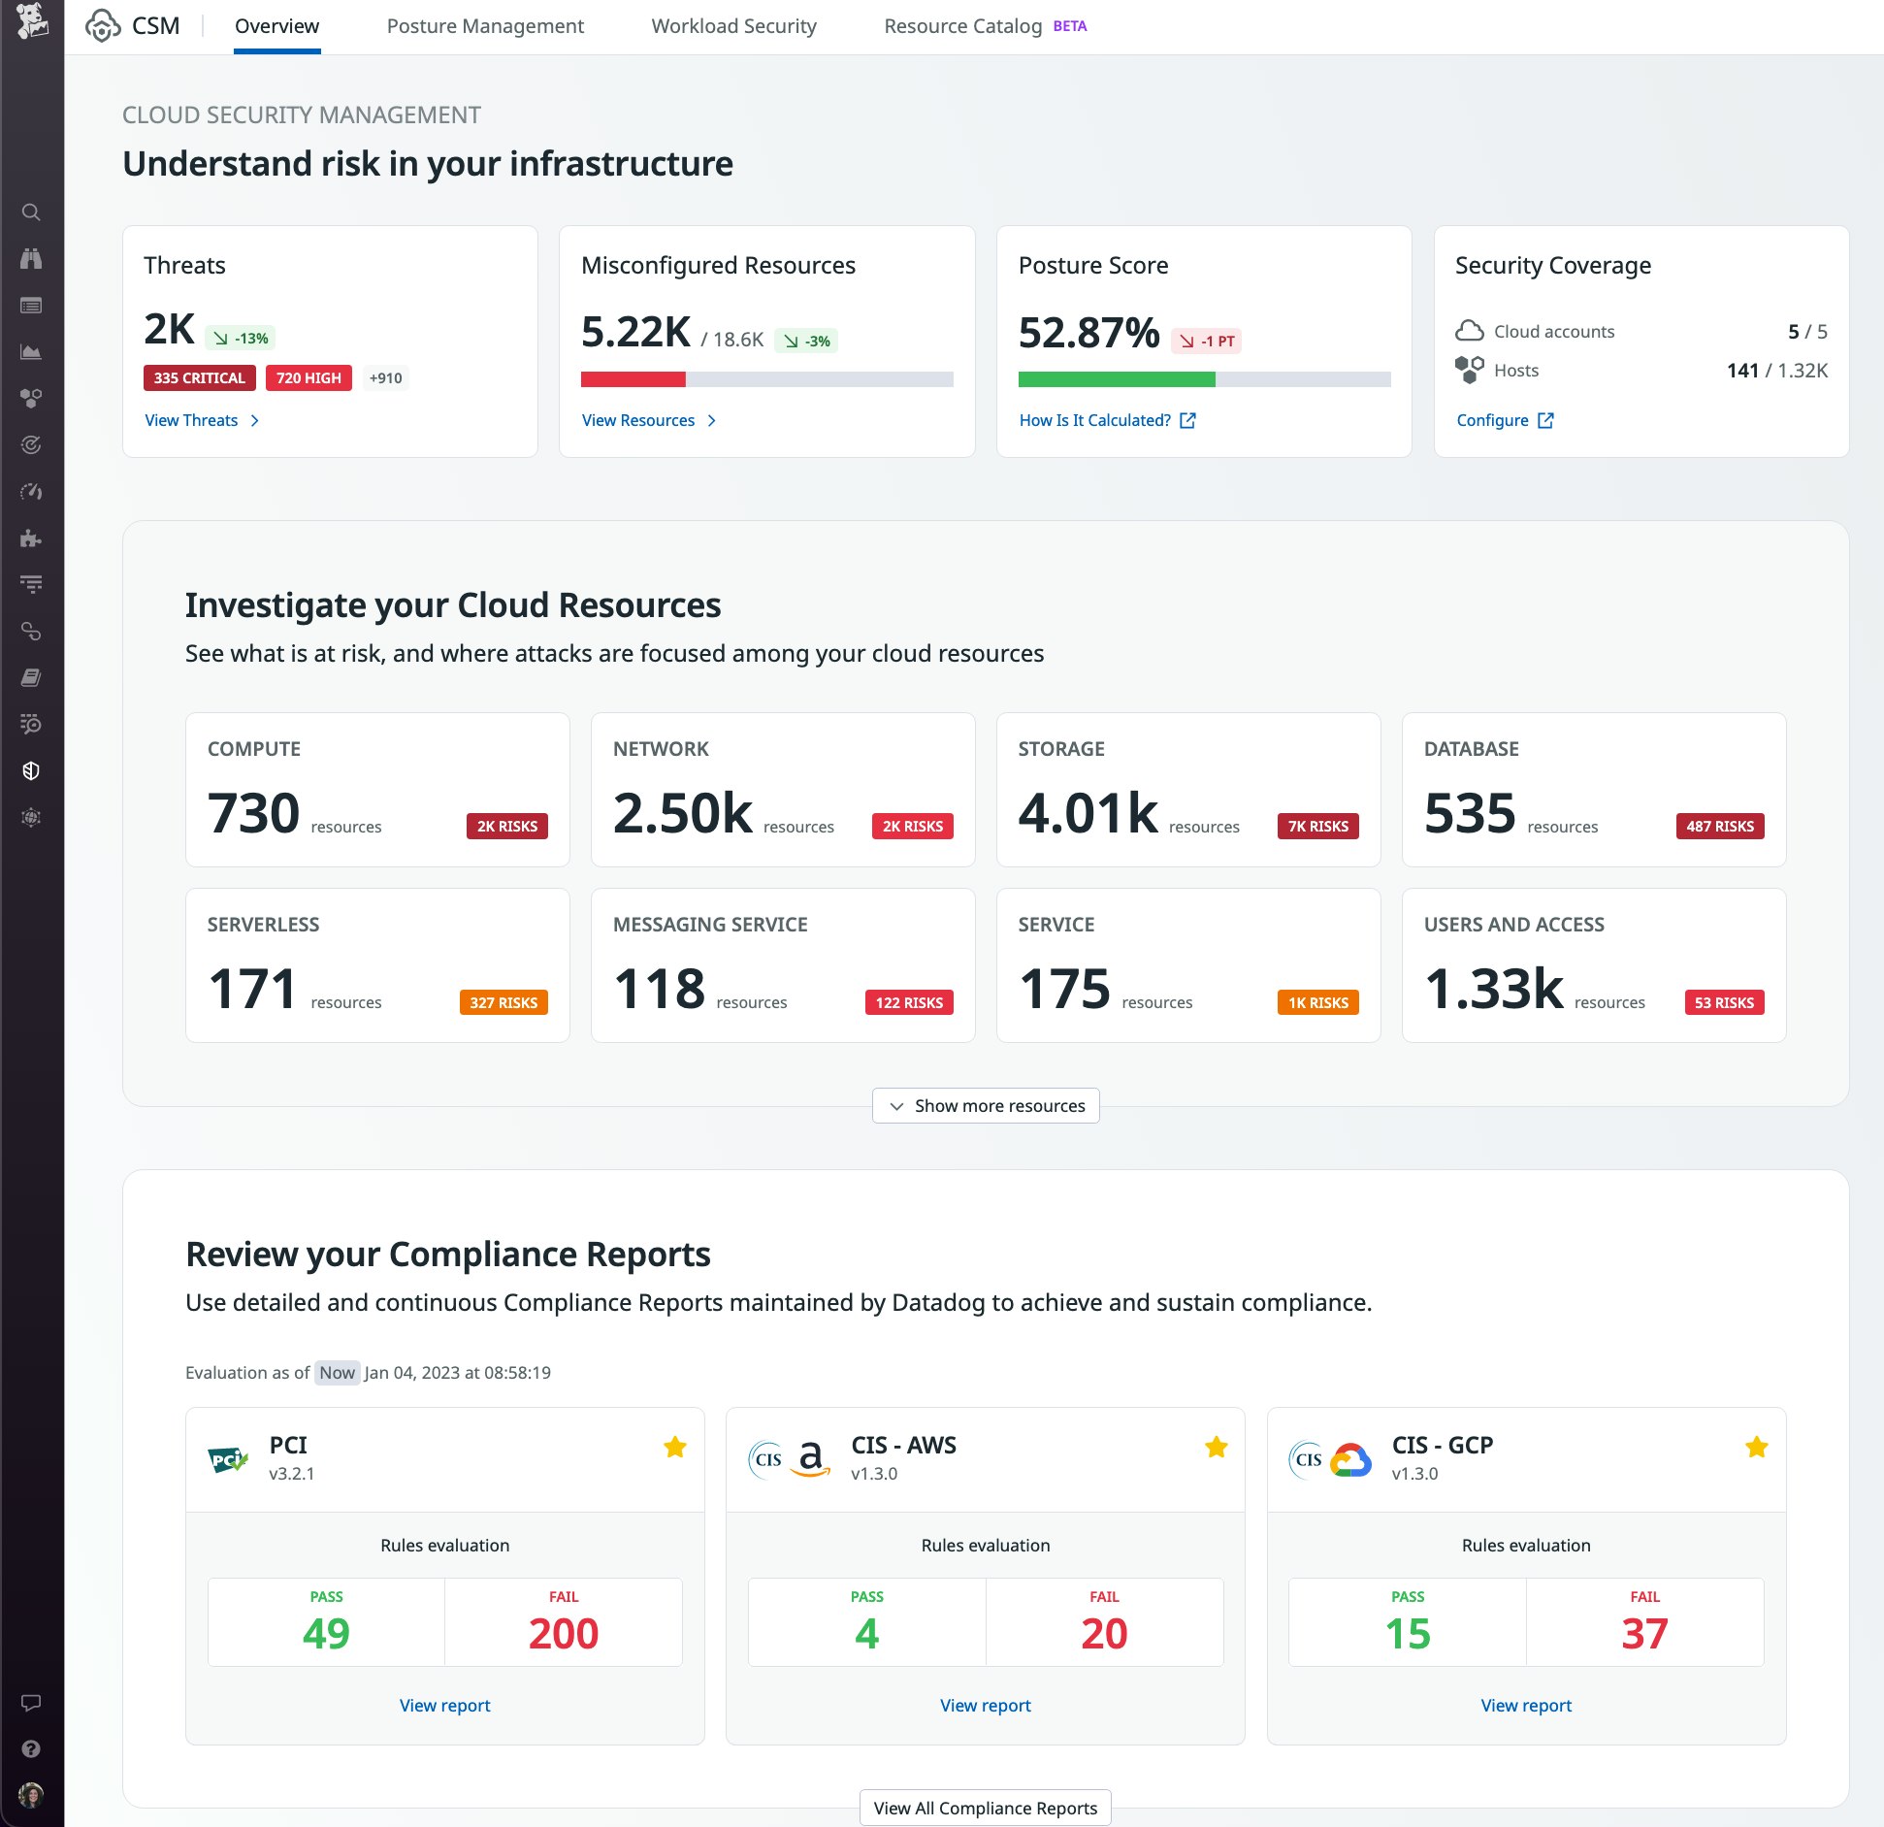
Task: Switch to the Posture Management tab
Action: (x=485, y=25)
